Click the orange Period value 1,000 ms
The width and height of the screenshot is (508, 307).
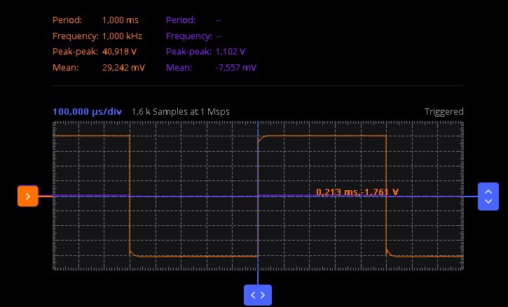pyautogui.click(x=121, y=20)
